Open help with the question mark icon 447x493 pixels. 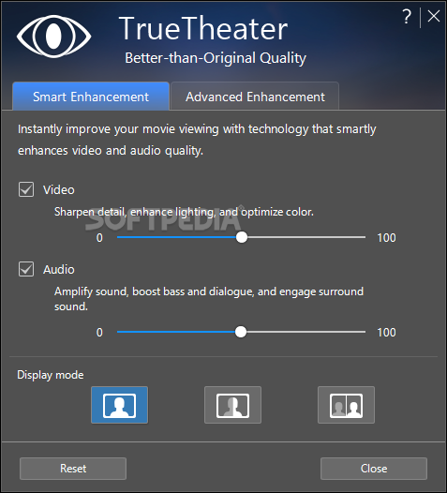[x=407, y=16]
